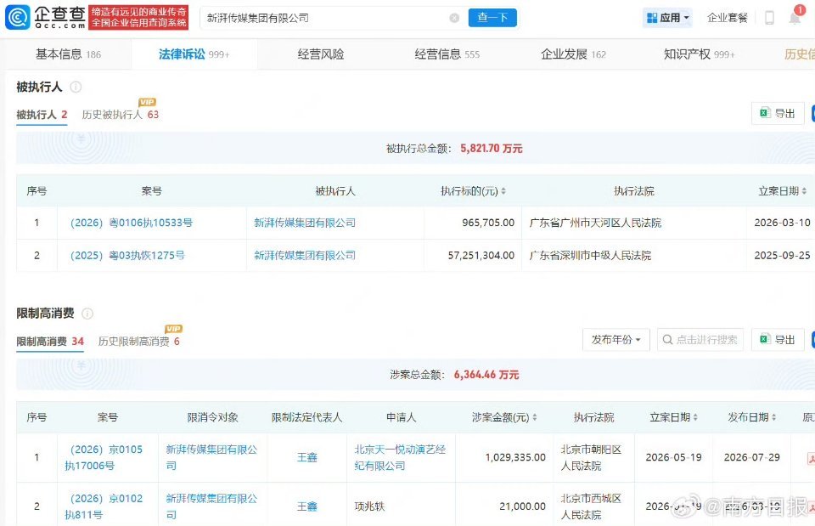
Task: Open case (2026)粤0106执10533号
Action: [132, 223]
